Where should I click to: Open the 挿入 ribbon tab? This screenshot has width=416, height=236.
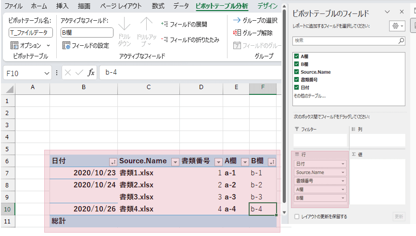62,6
